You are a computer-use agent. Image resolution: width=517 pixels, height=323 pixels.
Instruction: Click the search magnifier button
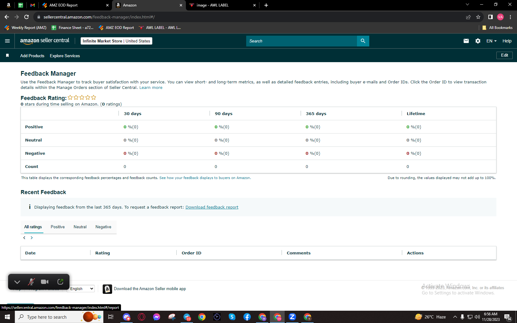coord(363,41)
